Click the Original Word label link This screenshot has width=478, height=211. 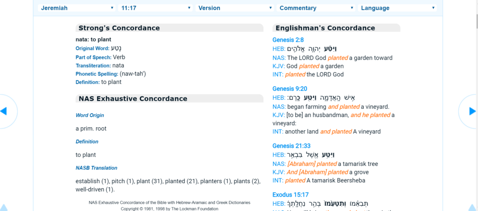(x=92, y=48)
